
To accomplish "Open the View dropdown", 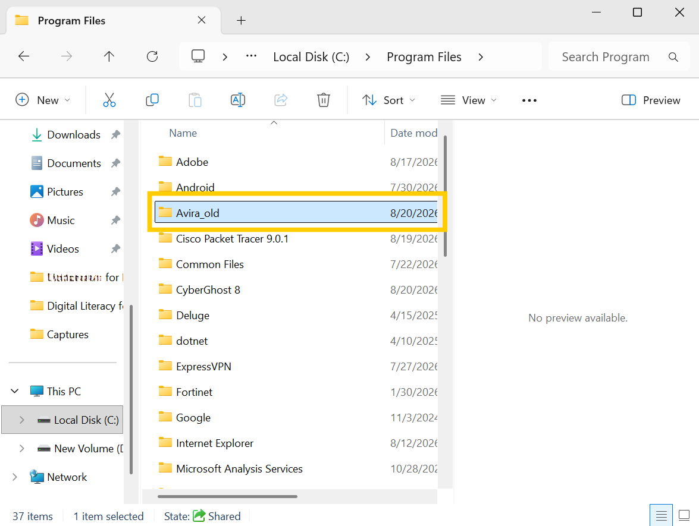I will tap(468, 100).
